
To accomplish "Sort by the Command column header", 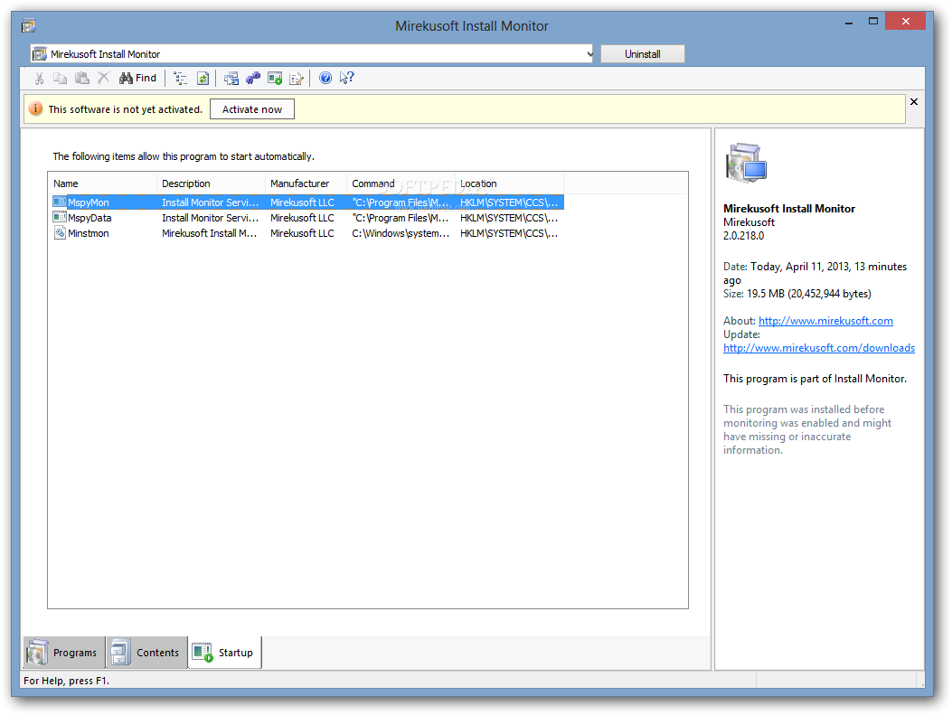I will tap(401, 183).
